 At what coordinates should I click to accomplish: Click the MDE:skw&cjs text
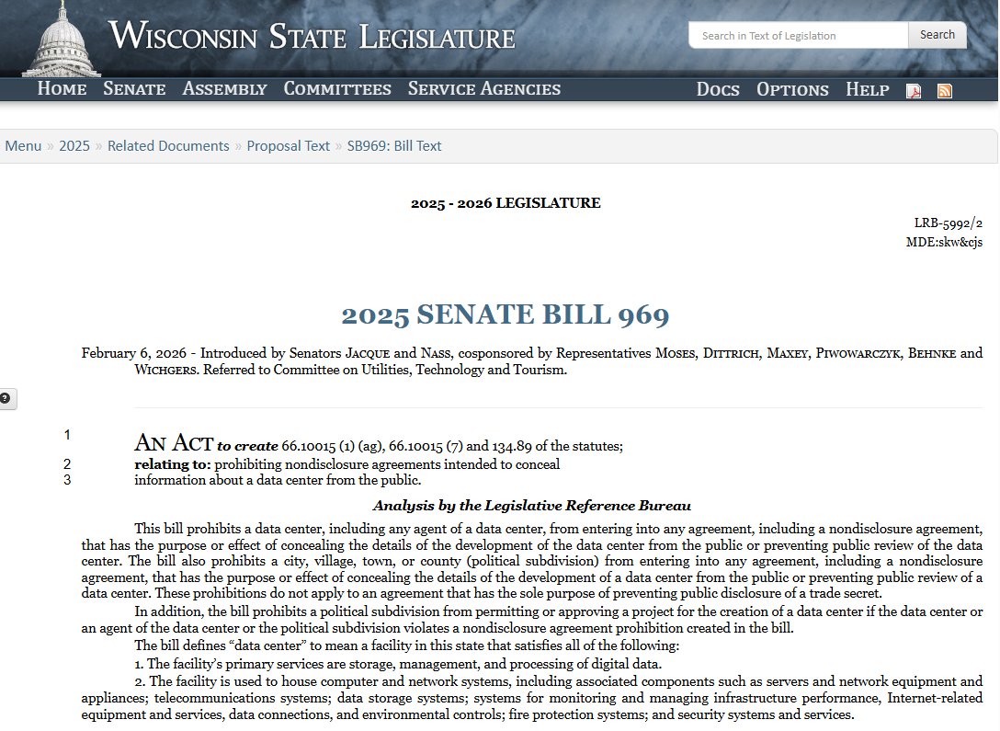pos(944,242)
